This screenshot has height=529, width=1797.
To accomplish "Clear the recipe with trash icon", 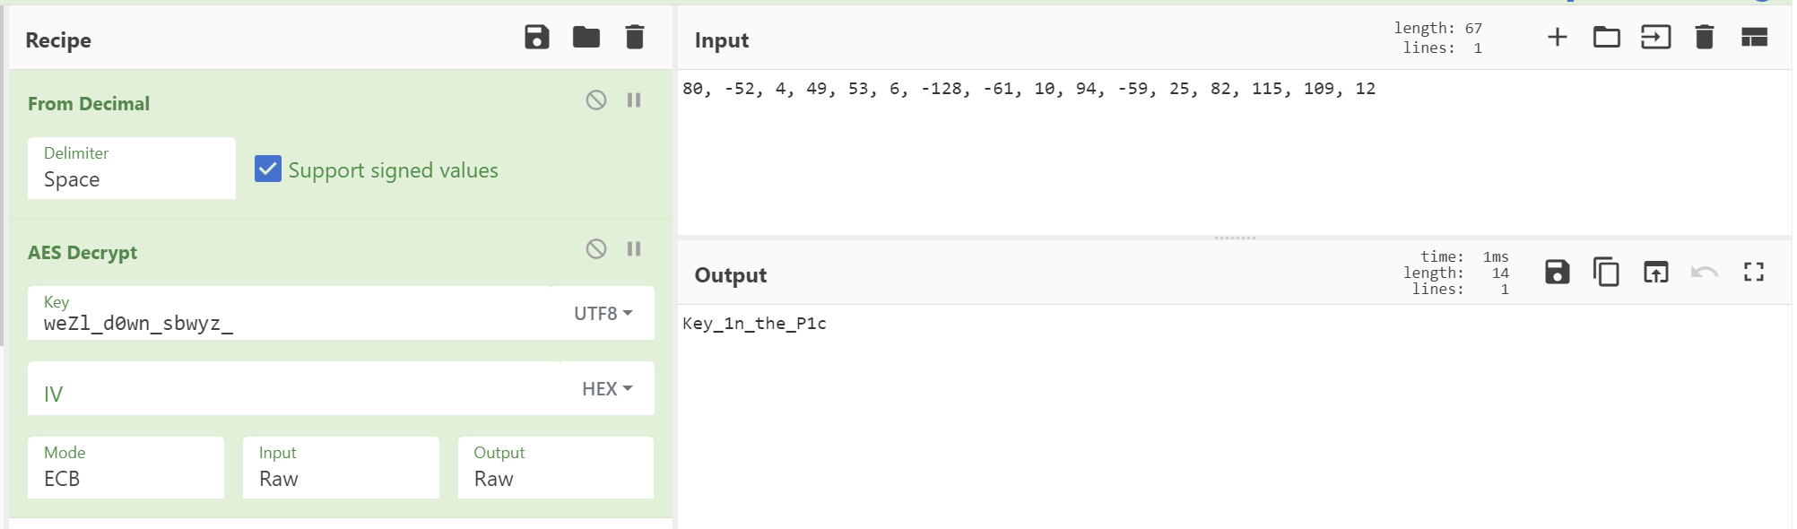I will click(x=635, y=38).
